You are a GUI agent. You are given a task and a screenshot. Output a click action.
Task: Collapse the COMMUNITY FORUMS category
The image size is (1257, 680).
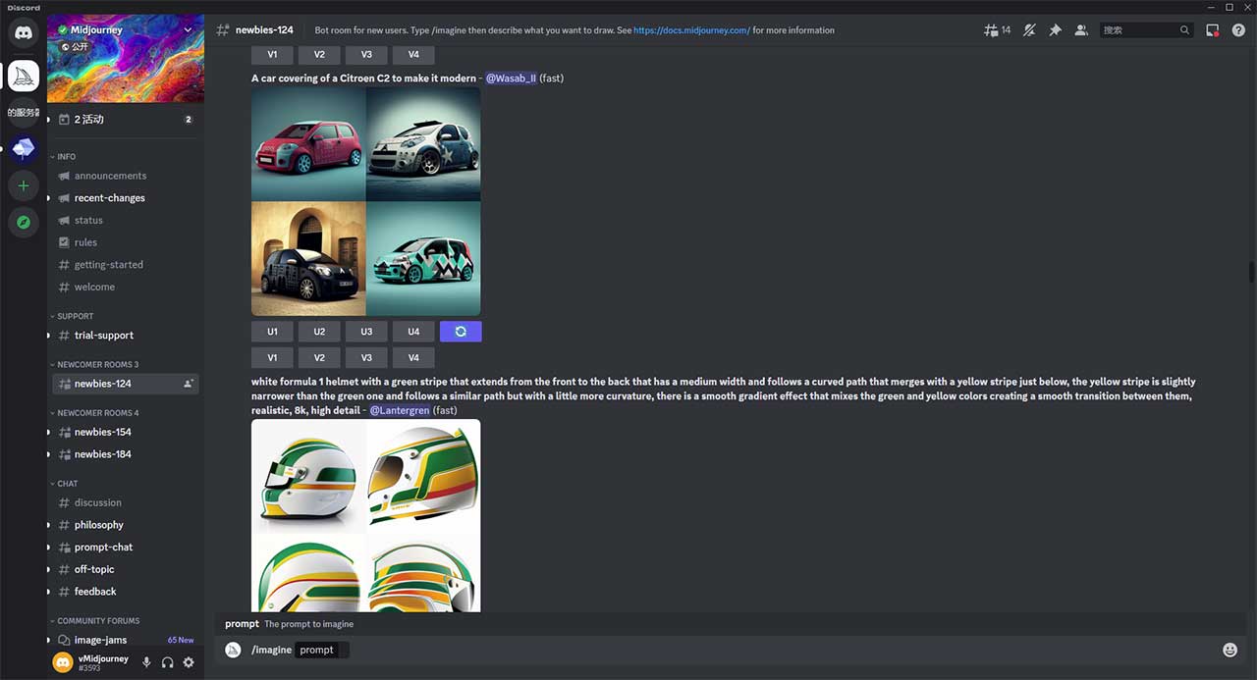pyautogui.click(x=98, y=621)
